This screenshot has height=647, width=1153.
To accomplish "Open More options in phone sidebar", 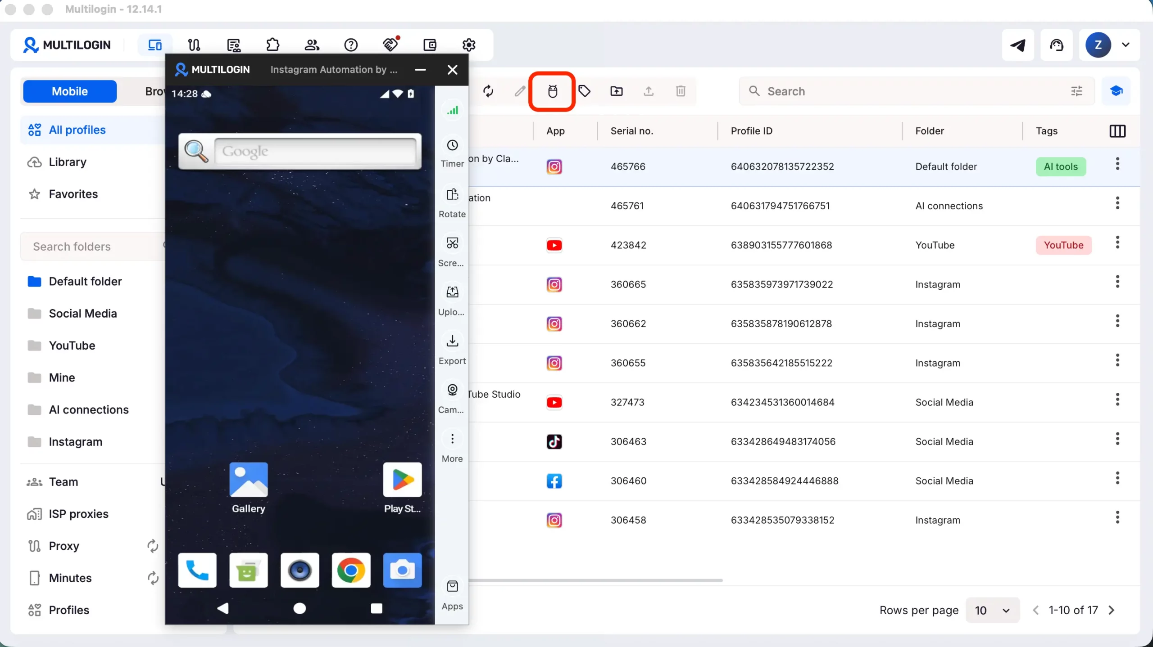I will point(452,447).
